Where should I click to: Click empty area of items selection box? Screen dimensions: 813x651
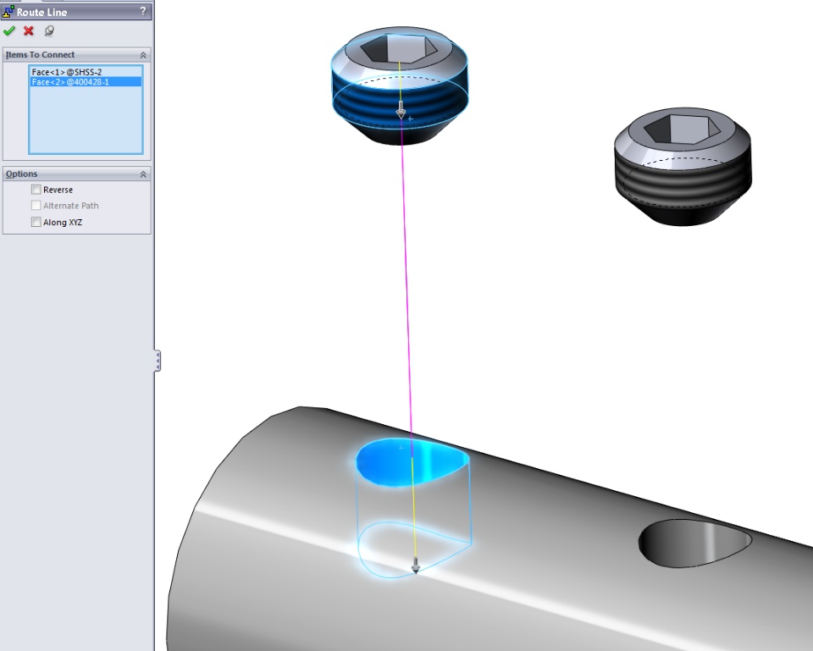86,120
